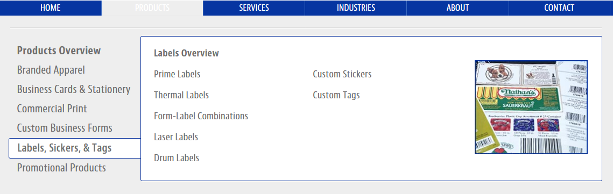Select Custom Business Forms category

tap(65, 128)
